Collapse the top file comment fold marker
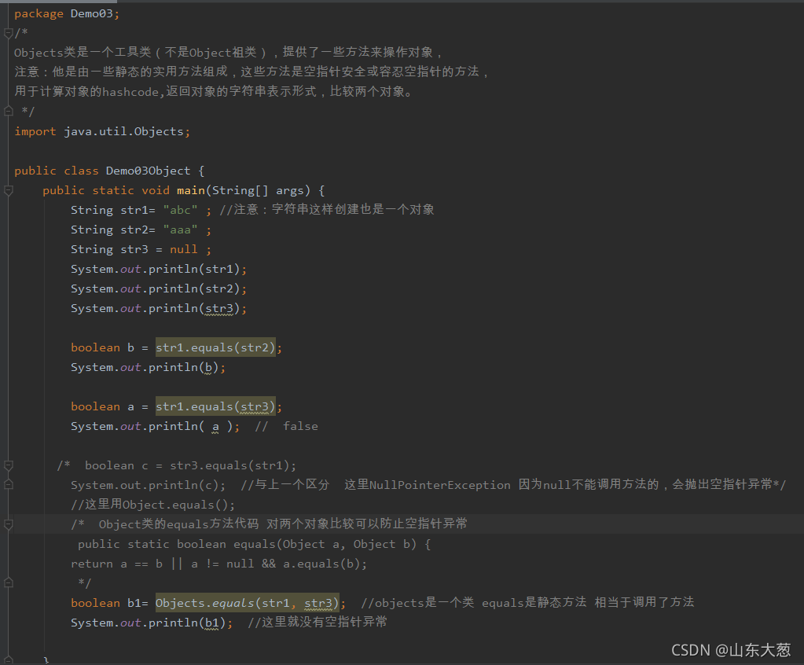This screenshot has width=804, height=665. tap(8, 32)
